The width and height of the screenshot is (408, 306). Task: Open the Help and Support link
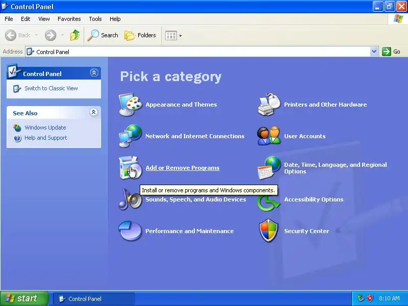pos(46,138)
